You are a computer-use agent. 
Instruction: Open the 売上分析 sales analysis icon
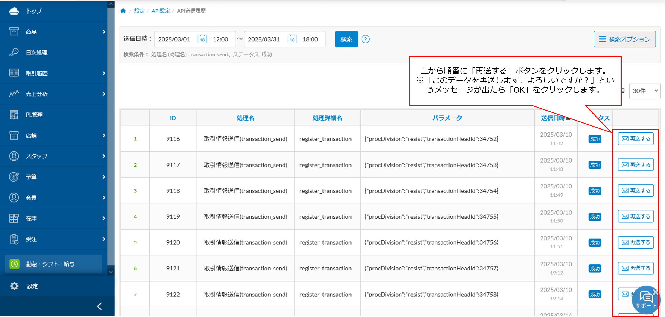pos(14,94)
